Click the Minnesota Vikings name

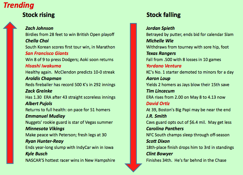pyautogui.click(x=45, y=129)
